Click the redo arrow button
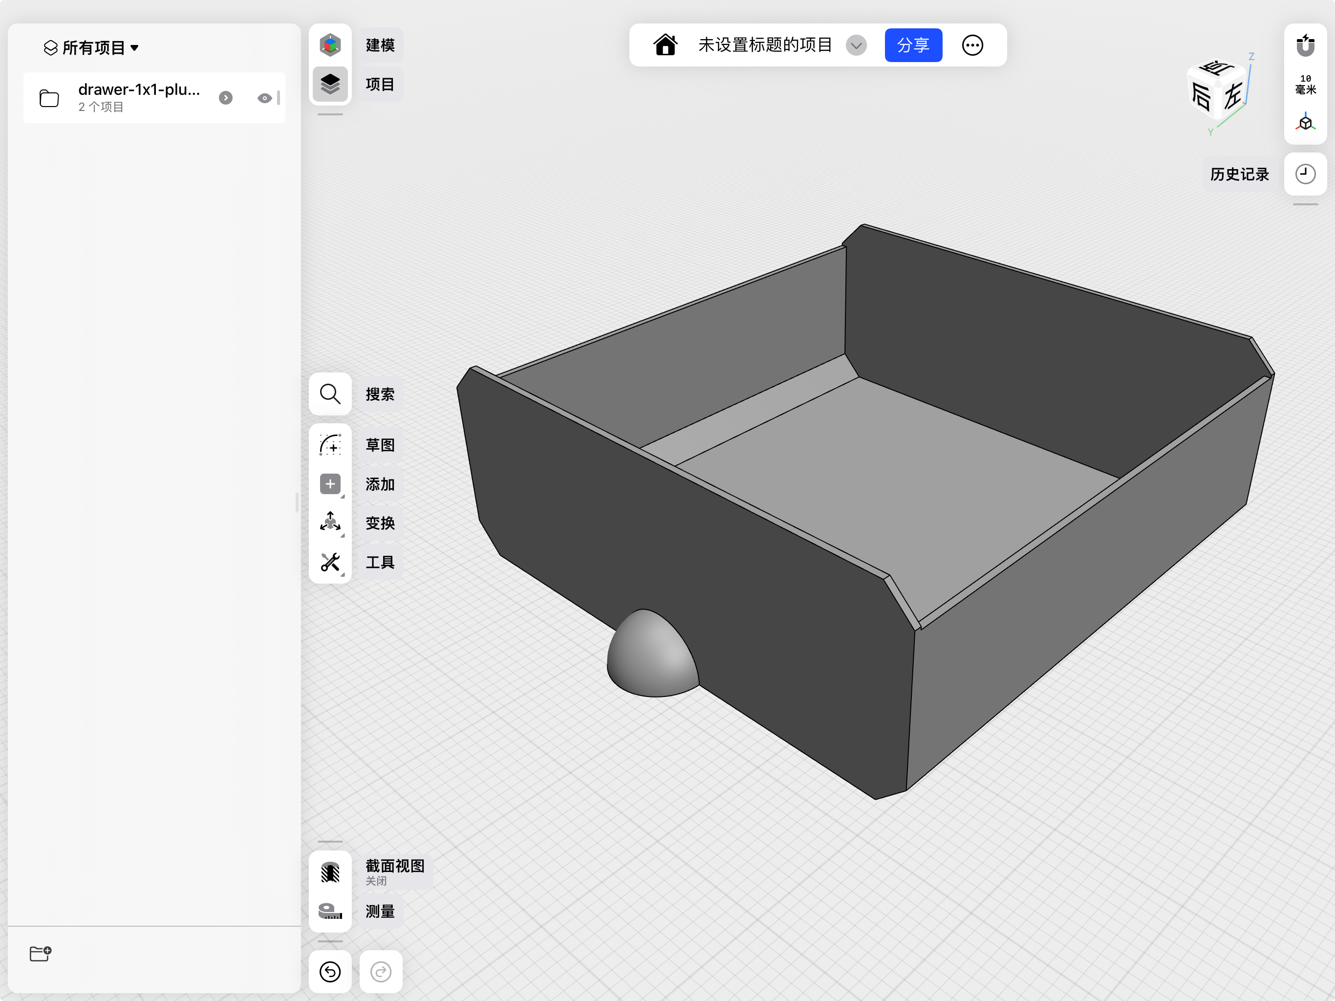This screenshot has height=1001, width=1335. point(381,972)
